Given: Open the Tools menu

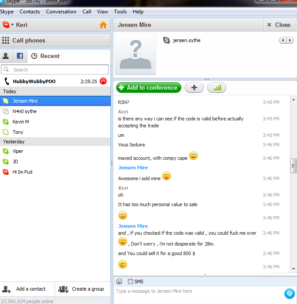Looking at the screenshot, I should [121, 12].
